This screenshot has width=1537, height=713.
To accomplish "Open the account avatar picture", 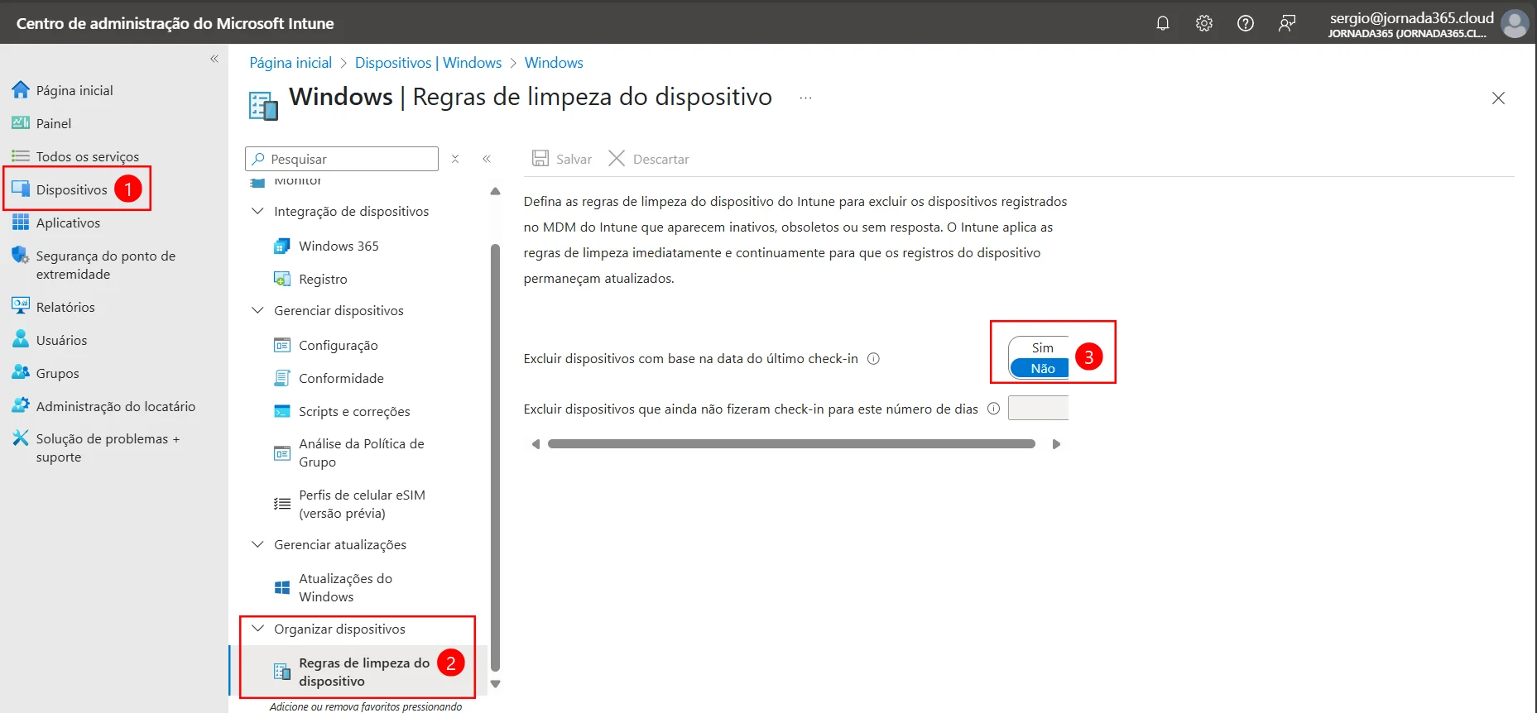I will [1515, 23].
